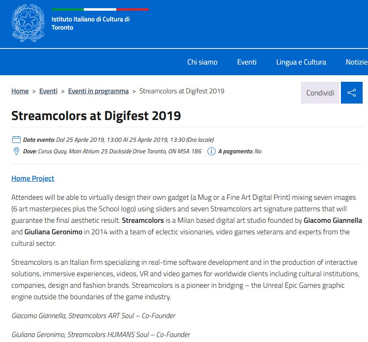Click the Streamcolors at Digifest 2019 heading
The height and width of the screenshot is (342, 368).
pyautogui.click(x=96, y=116)
